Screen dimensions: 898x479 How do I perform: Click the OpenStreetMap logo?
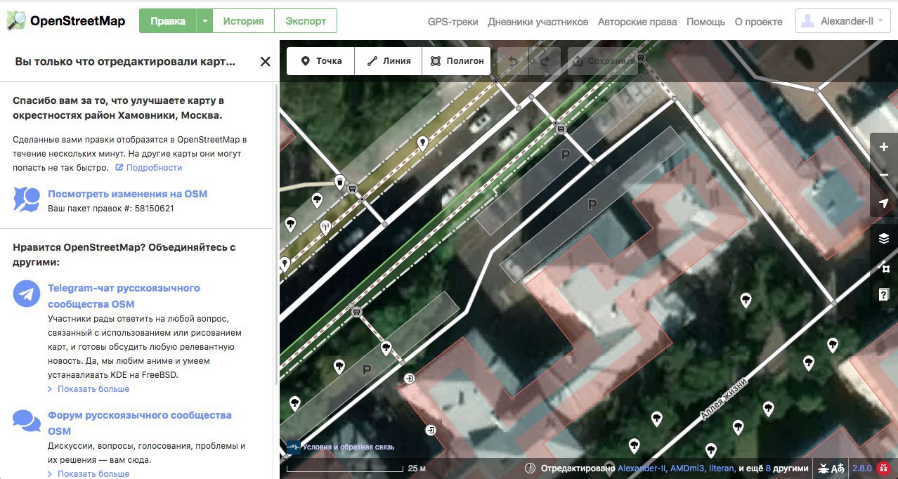tap(66, 21)
